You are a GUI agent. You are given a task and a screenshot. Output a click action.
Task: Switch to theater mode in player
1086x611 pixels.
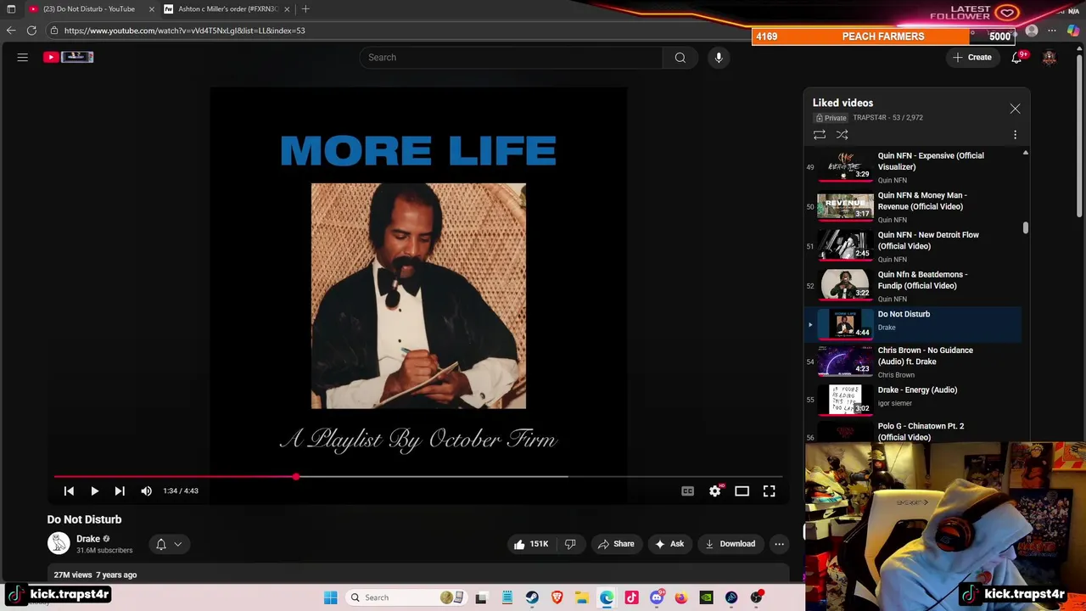point(742,490)
